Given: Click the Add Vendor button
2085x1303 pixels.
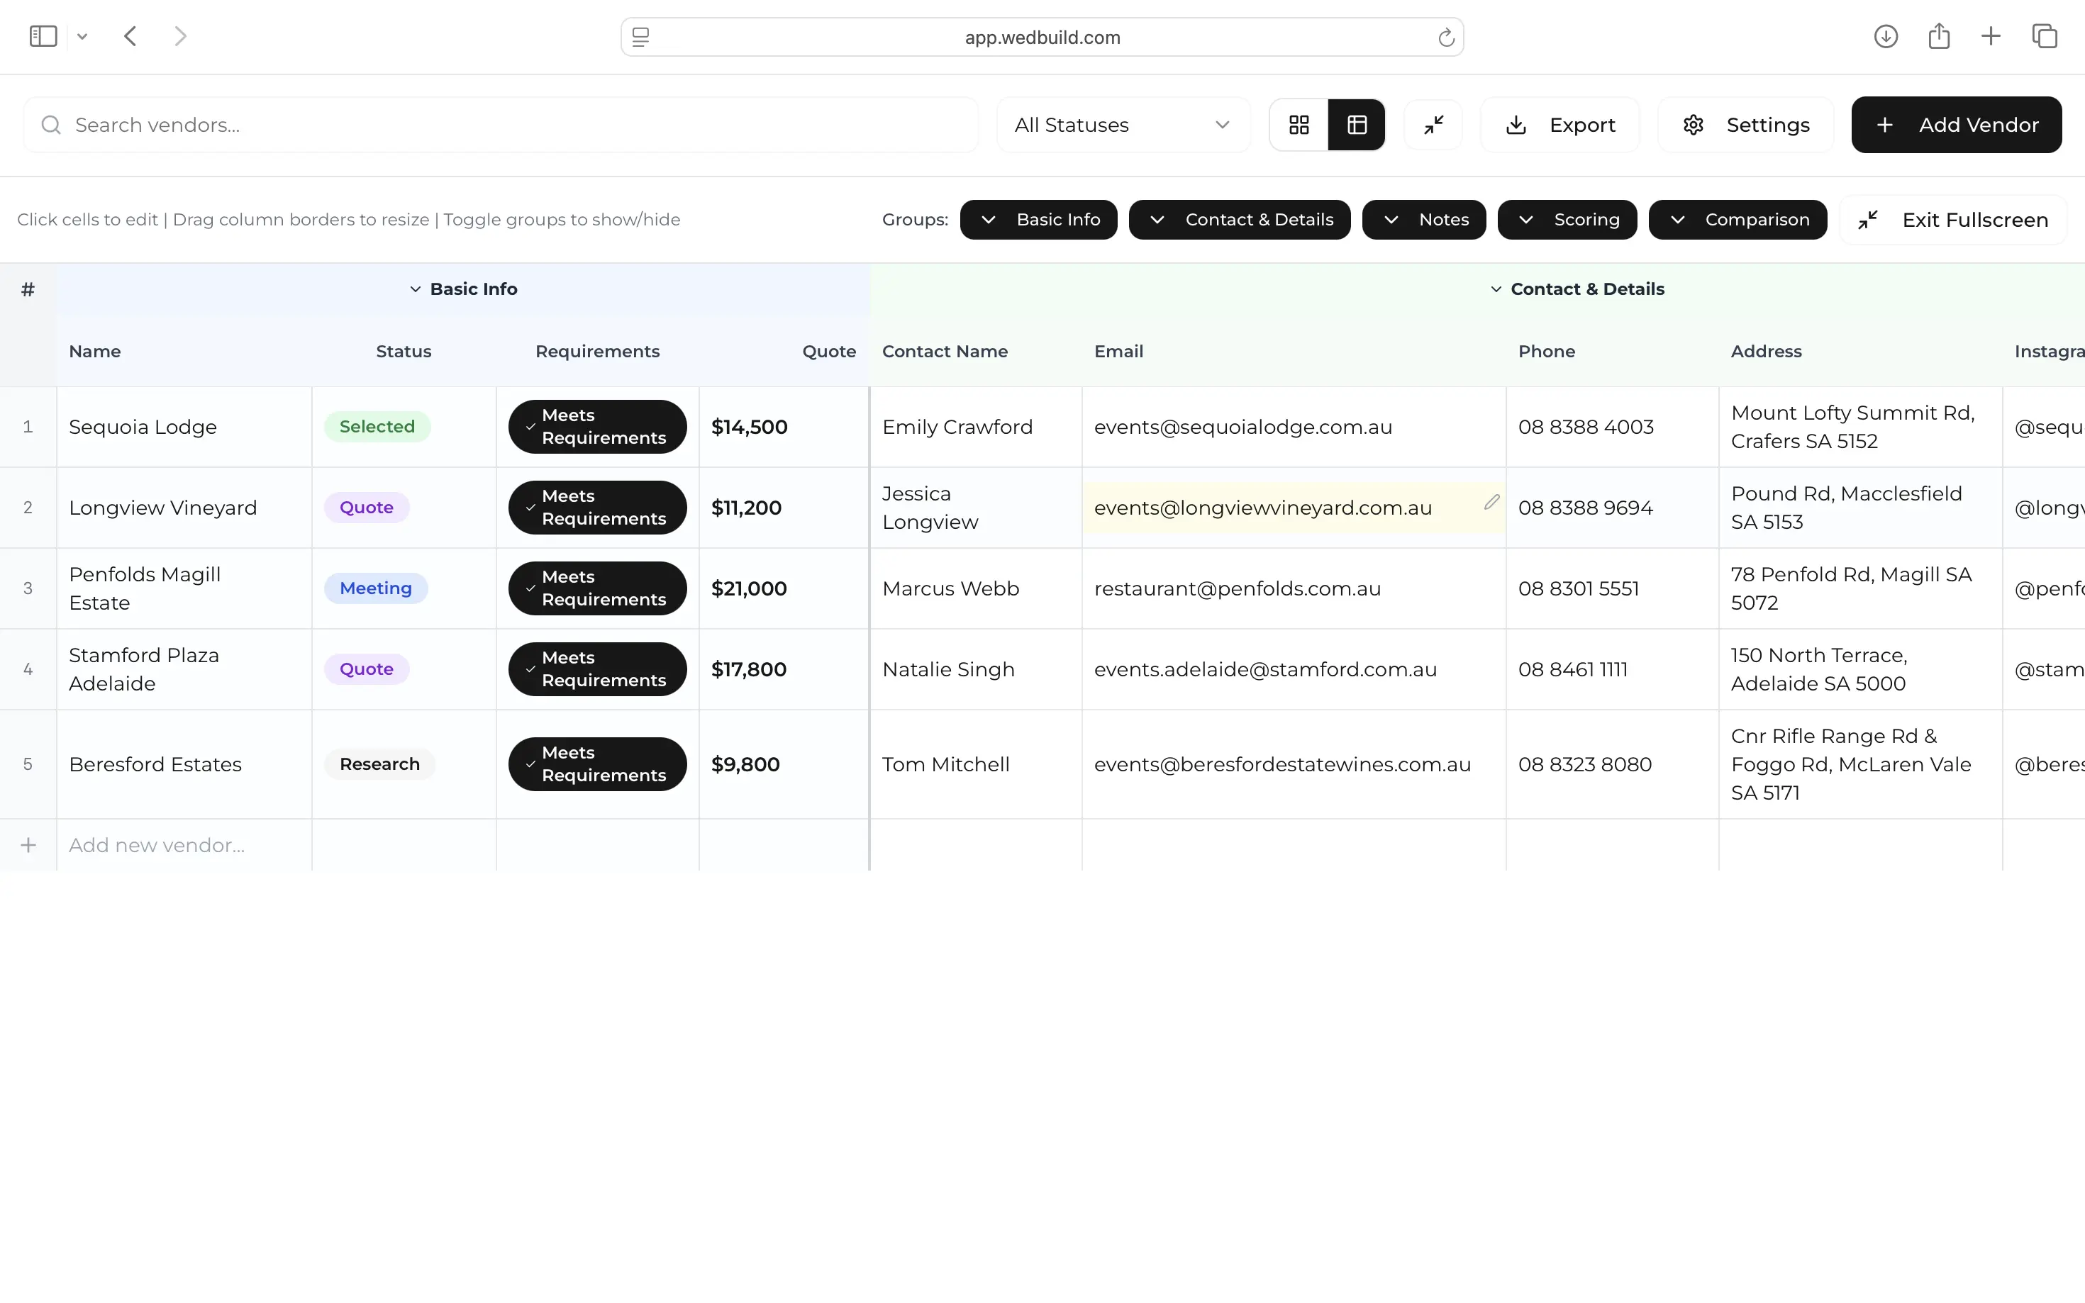Looking at the screenshot, I should point(1957,125).
